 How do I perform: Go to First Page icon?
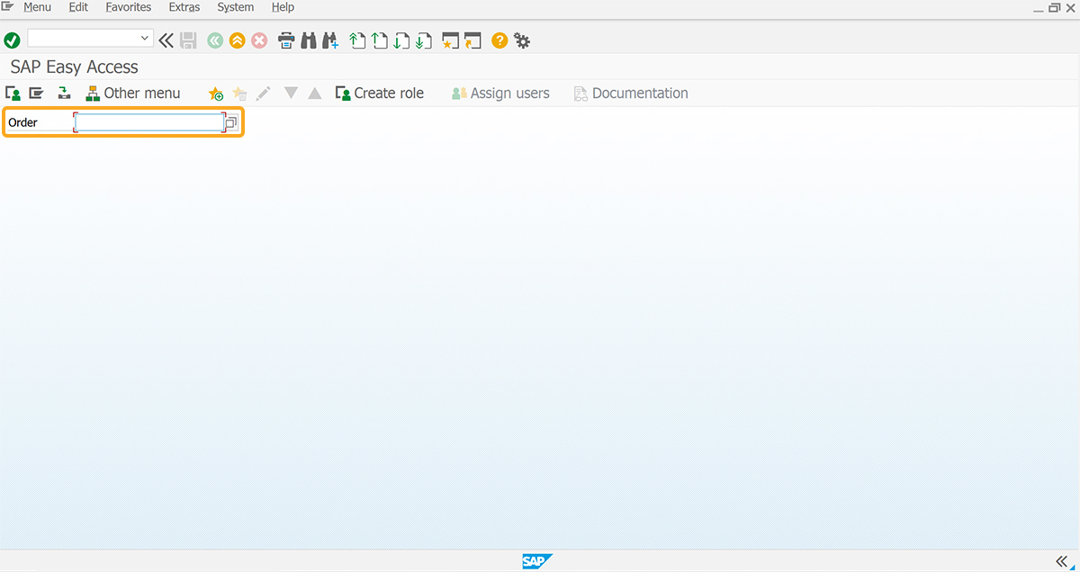357,40
